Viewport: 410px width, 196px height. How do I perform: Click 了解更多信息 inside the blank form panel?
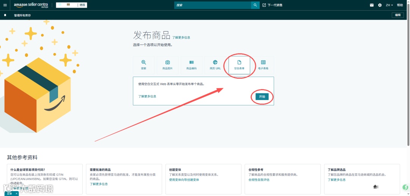tap(147, 96)
